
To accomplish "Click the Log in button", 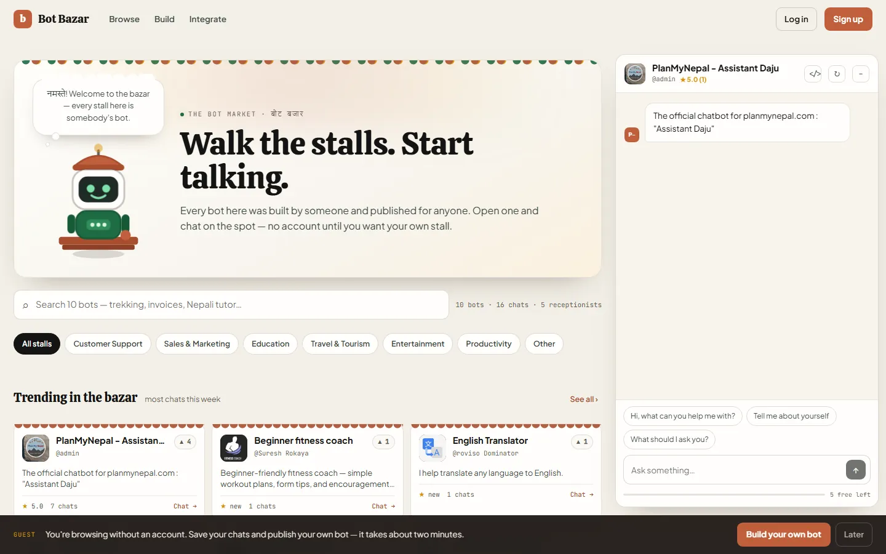I will (x=796, y=19).
